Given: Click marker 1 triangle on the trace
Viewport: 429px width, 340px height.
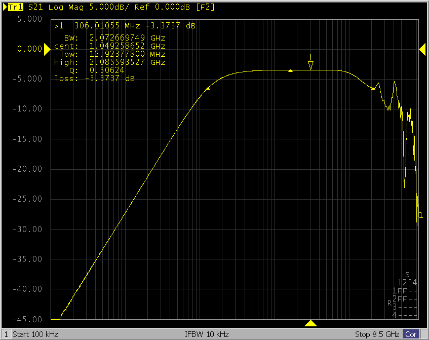Looking at the screenshot, I should [311, 65].
